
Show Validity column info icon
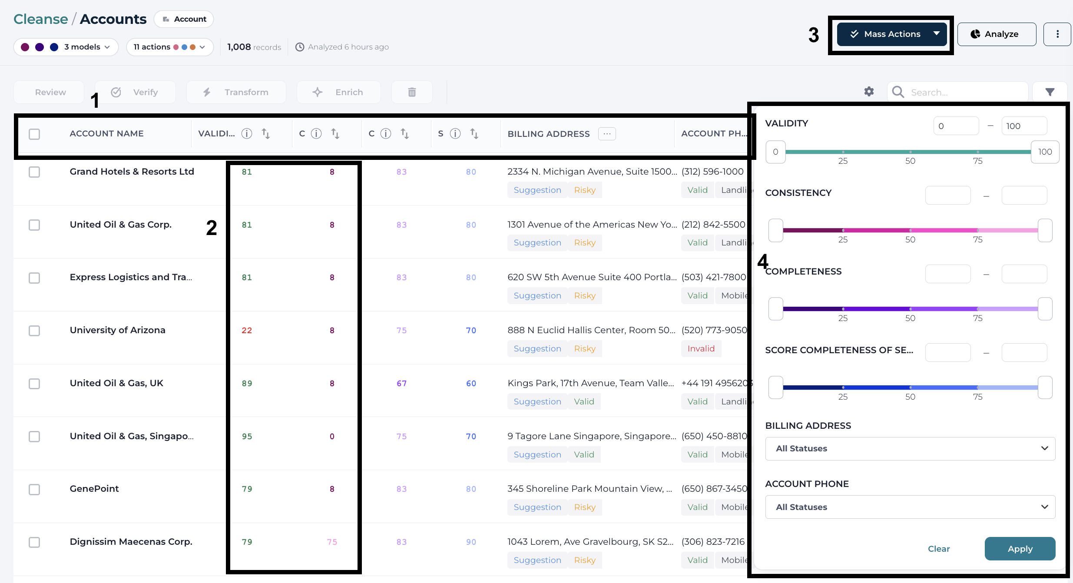247,134
